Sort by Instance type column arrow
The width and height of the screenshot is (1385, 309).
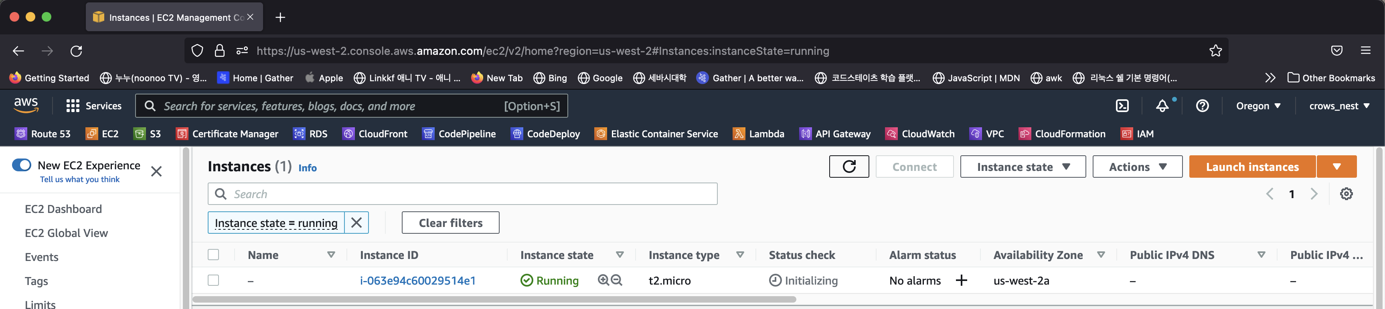740,255
